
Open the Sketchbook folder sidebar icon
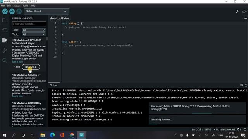(5, 20)
